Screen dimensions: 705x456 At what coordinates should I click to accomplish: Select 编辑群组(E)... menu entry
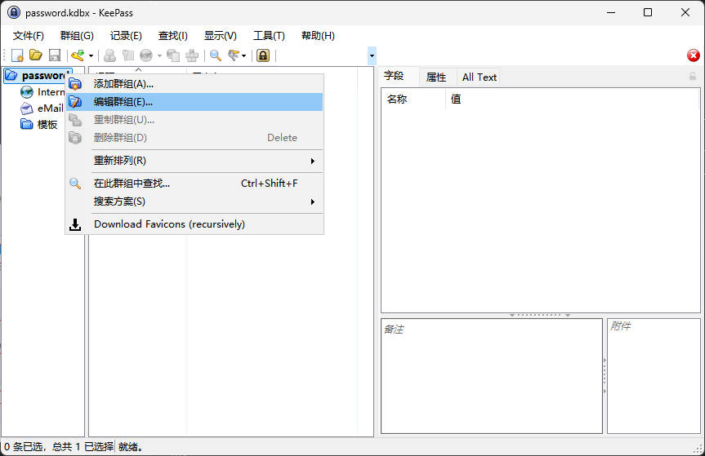click(123, 102)
